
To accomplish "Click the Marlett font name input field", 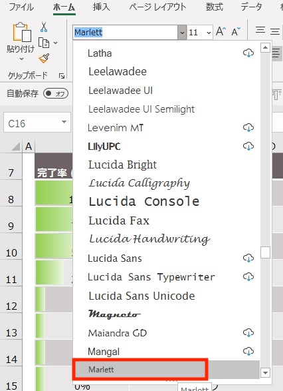I will point(126,33).
